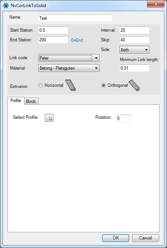167x248 pixels.
Task: Open the Link code dropdown showing Peler
Action: coord(69,58)
